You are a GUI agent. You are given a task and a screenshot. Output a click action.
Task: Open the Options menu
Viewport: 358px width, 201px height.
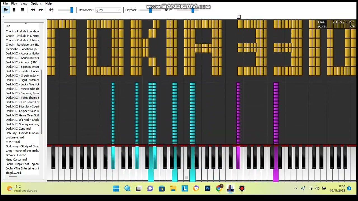[36, 3]
